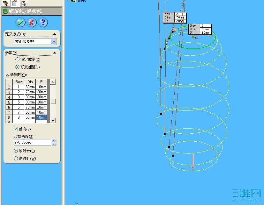This screenshot has height=205, width=264.
Task: Click row 8 Dia cell 50mm
Action: point(30,117)
